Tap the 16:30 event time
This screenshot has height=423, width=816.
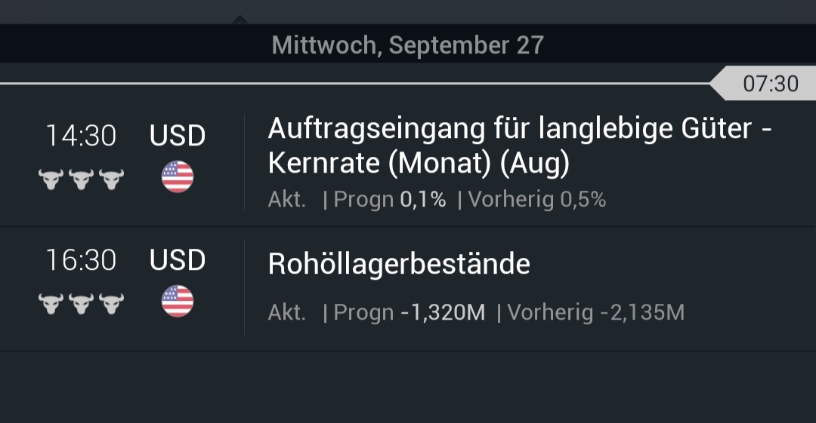pos(81,260)
